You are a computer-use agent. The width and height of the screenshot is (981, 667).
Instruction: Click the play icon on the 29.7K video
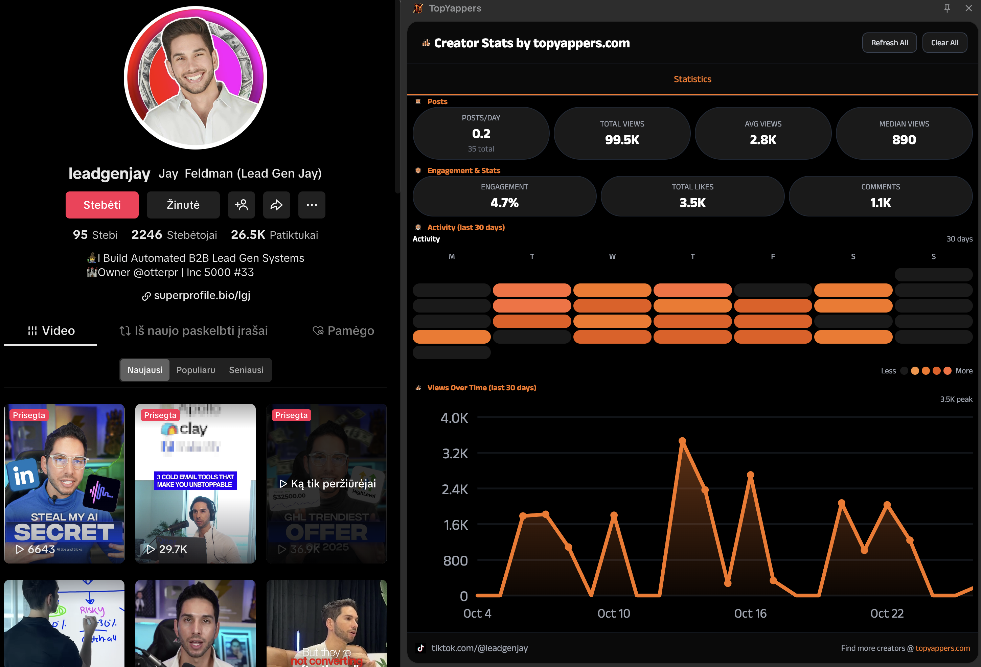pyautogui.click(x=151, y=549)
